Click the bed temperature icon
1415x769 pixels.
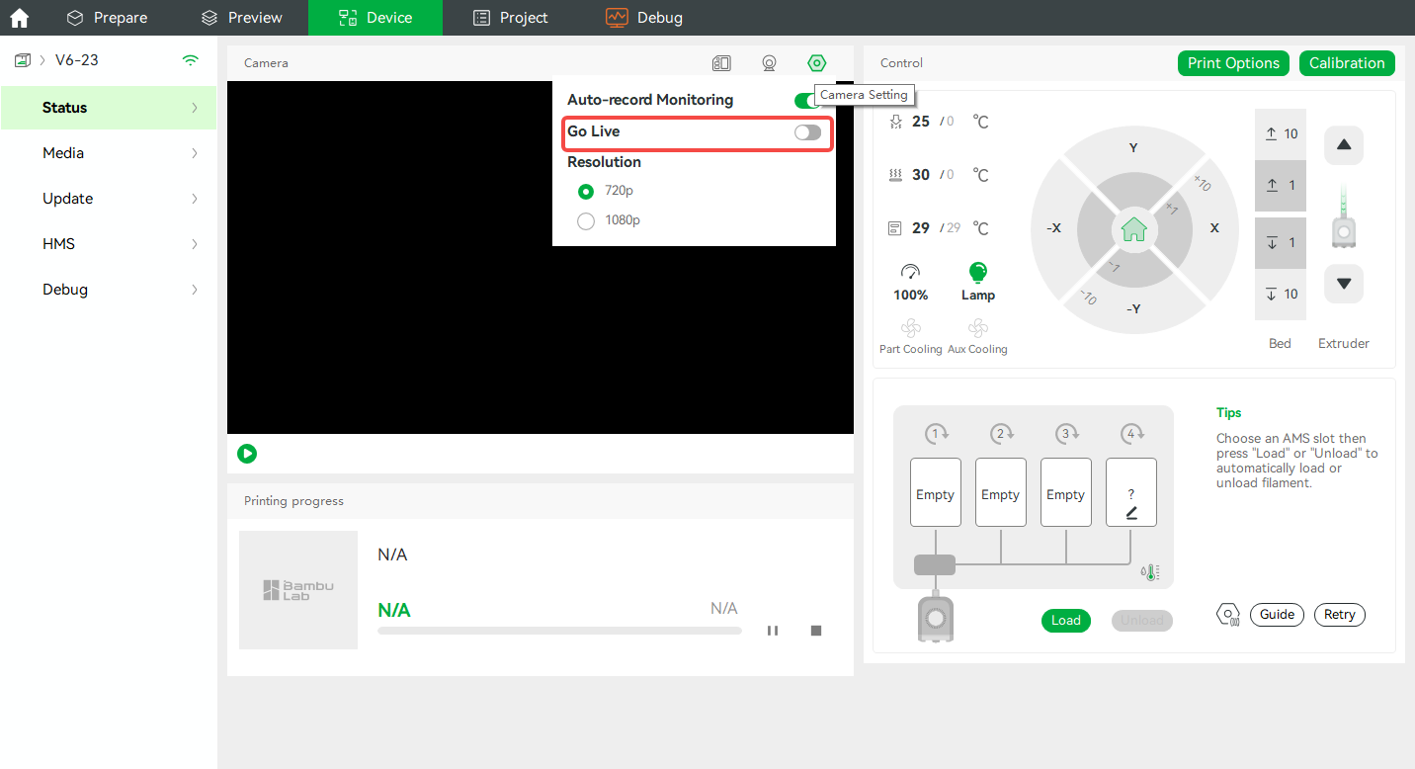(x=895, y=175)
